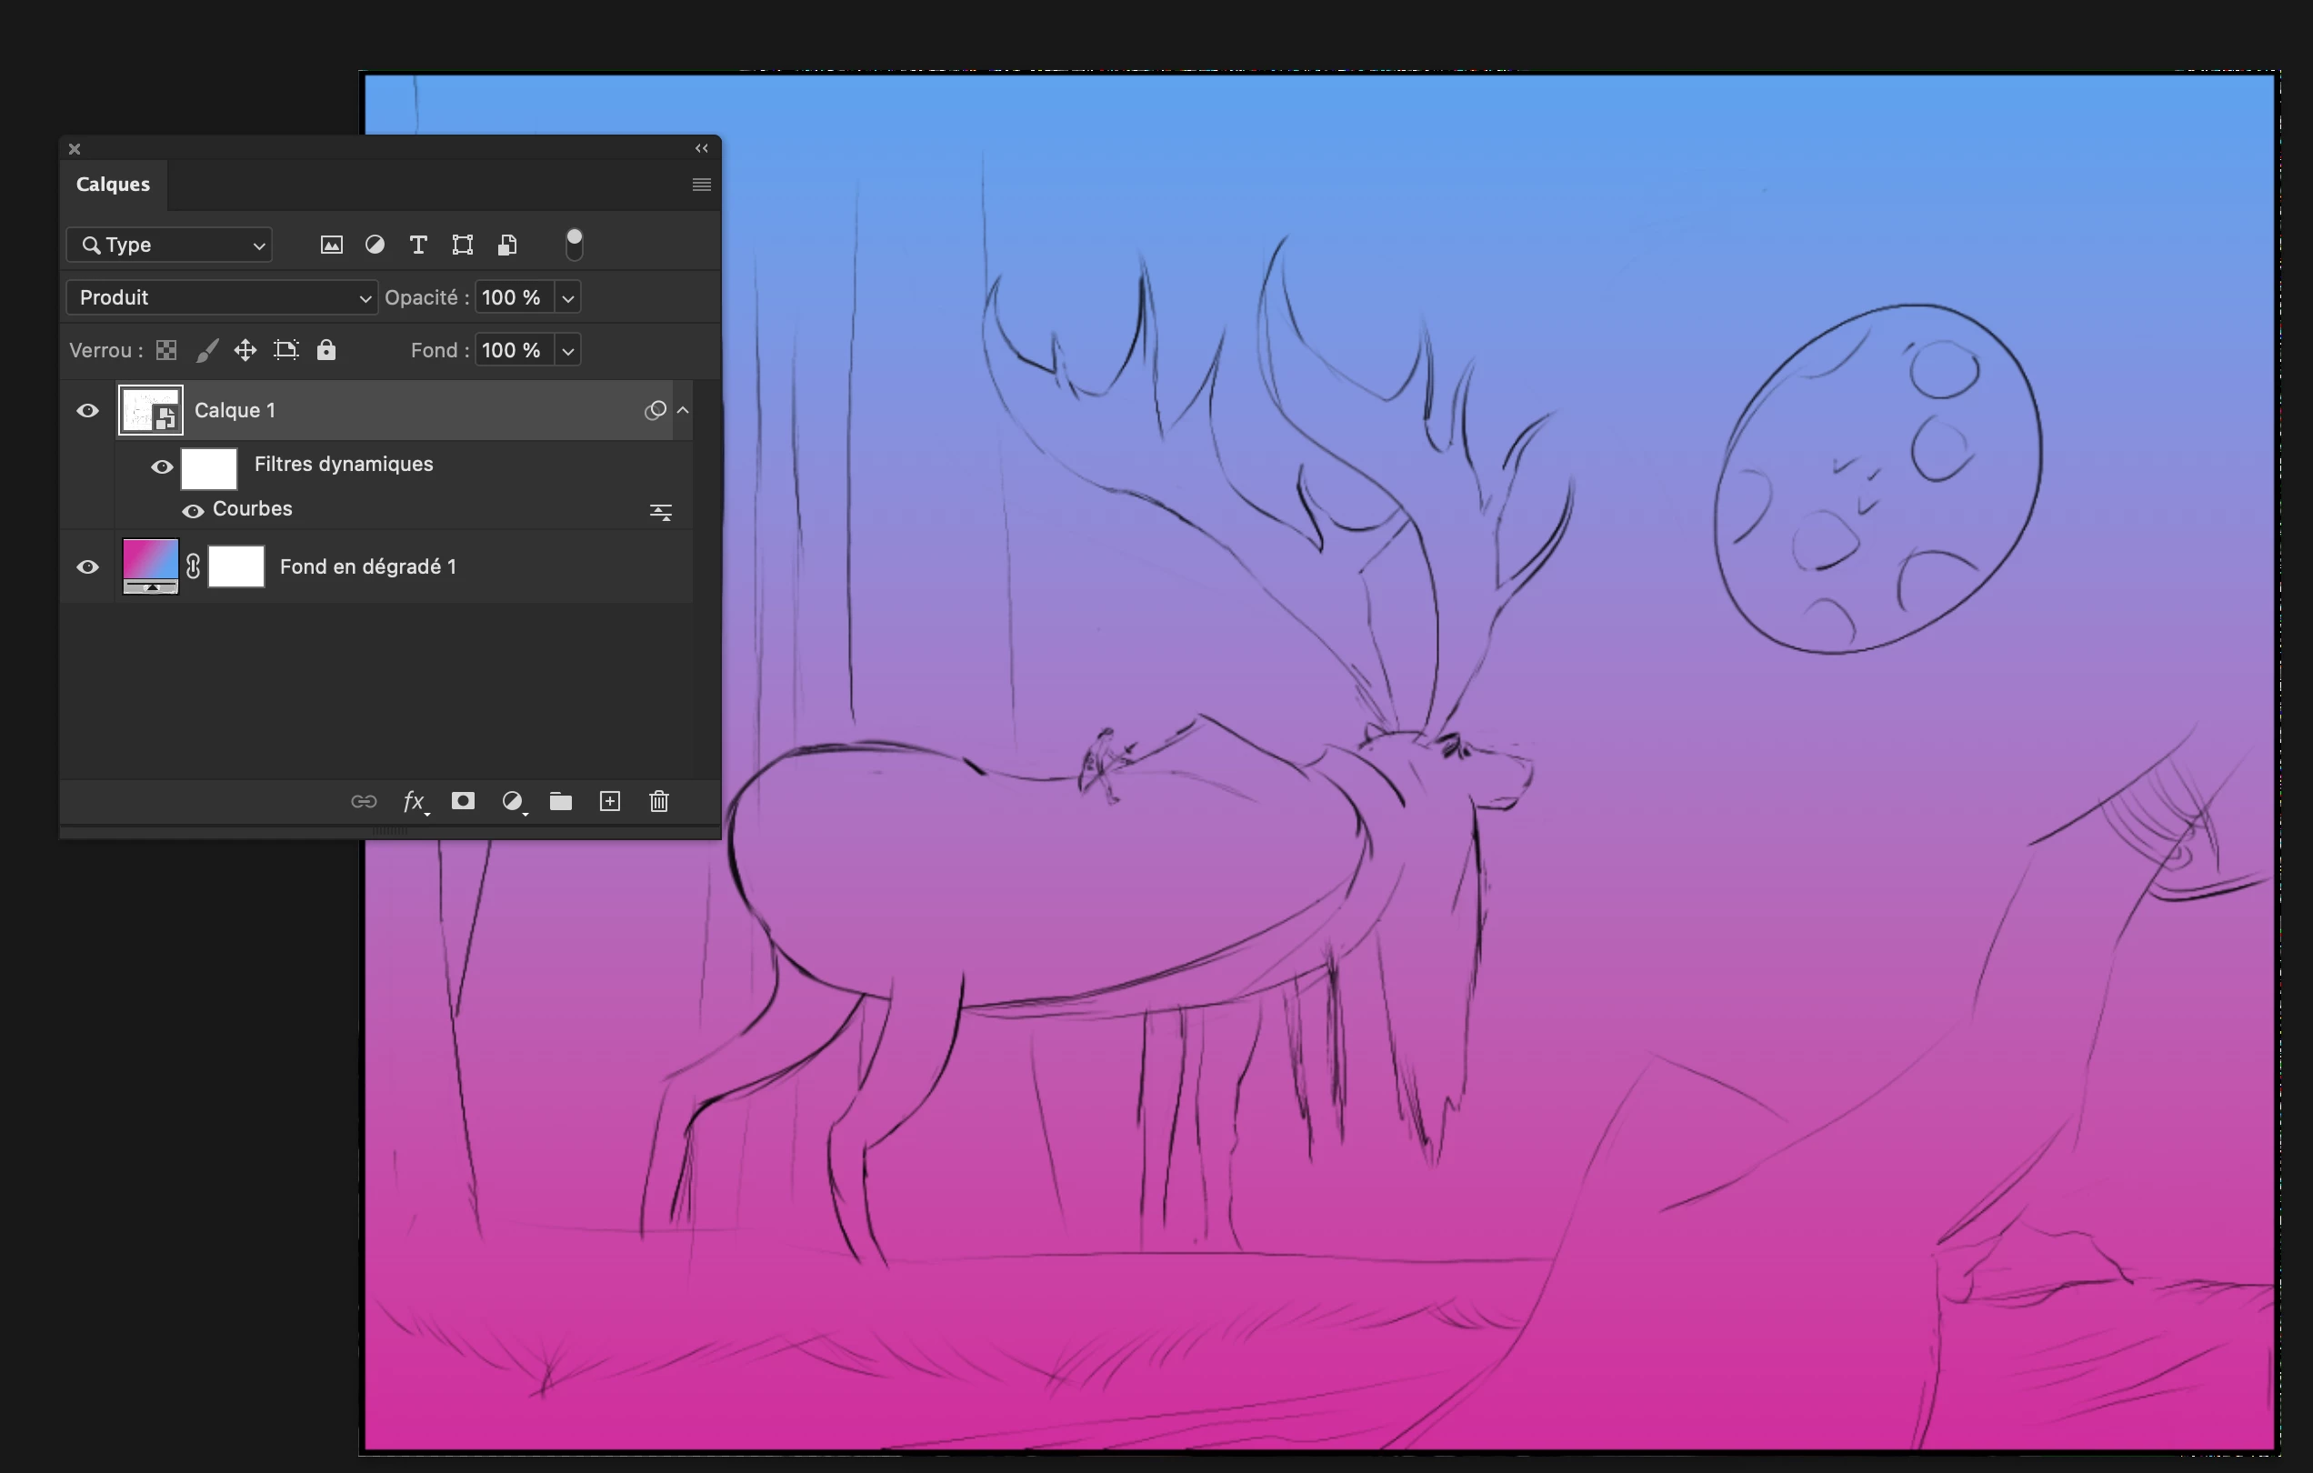Screen dimensions: 2313x1473
Task: Create a new layer with plus icon
Action: (x=610, y=801)
